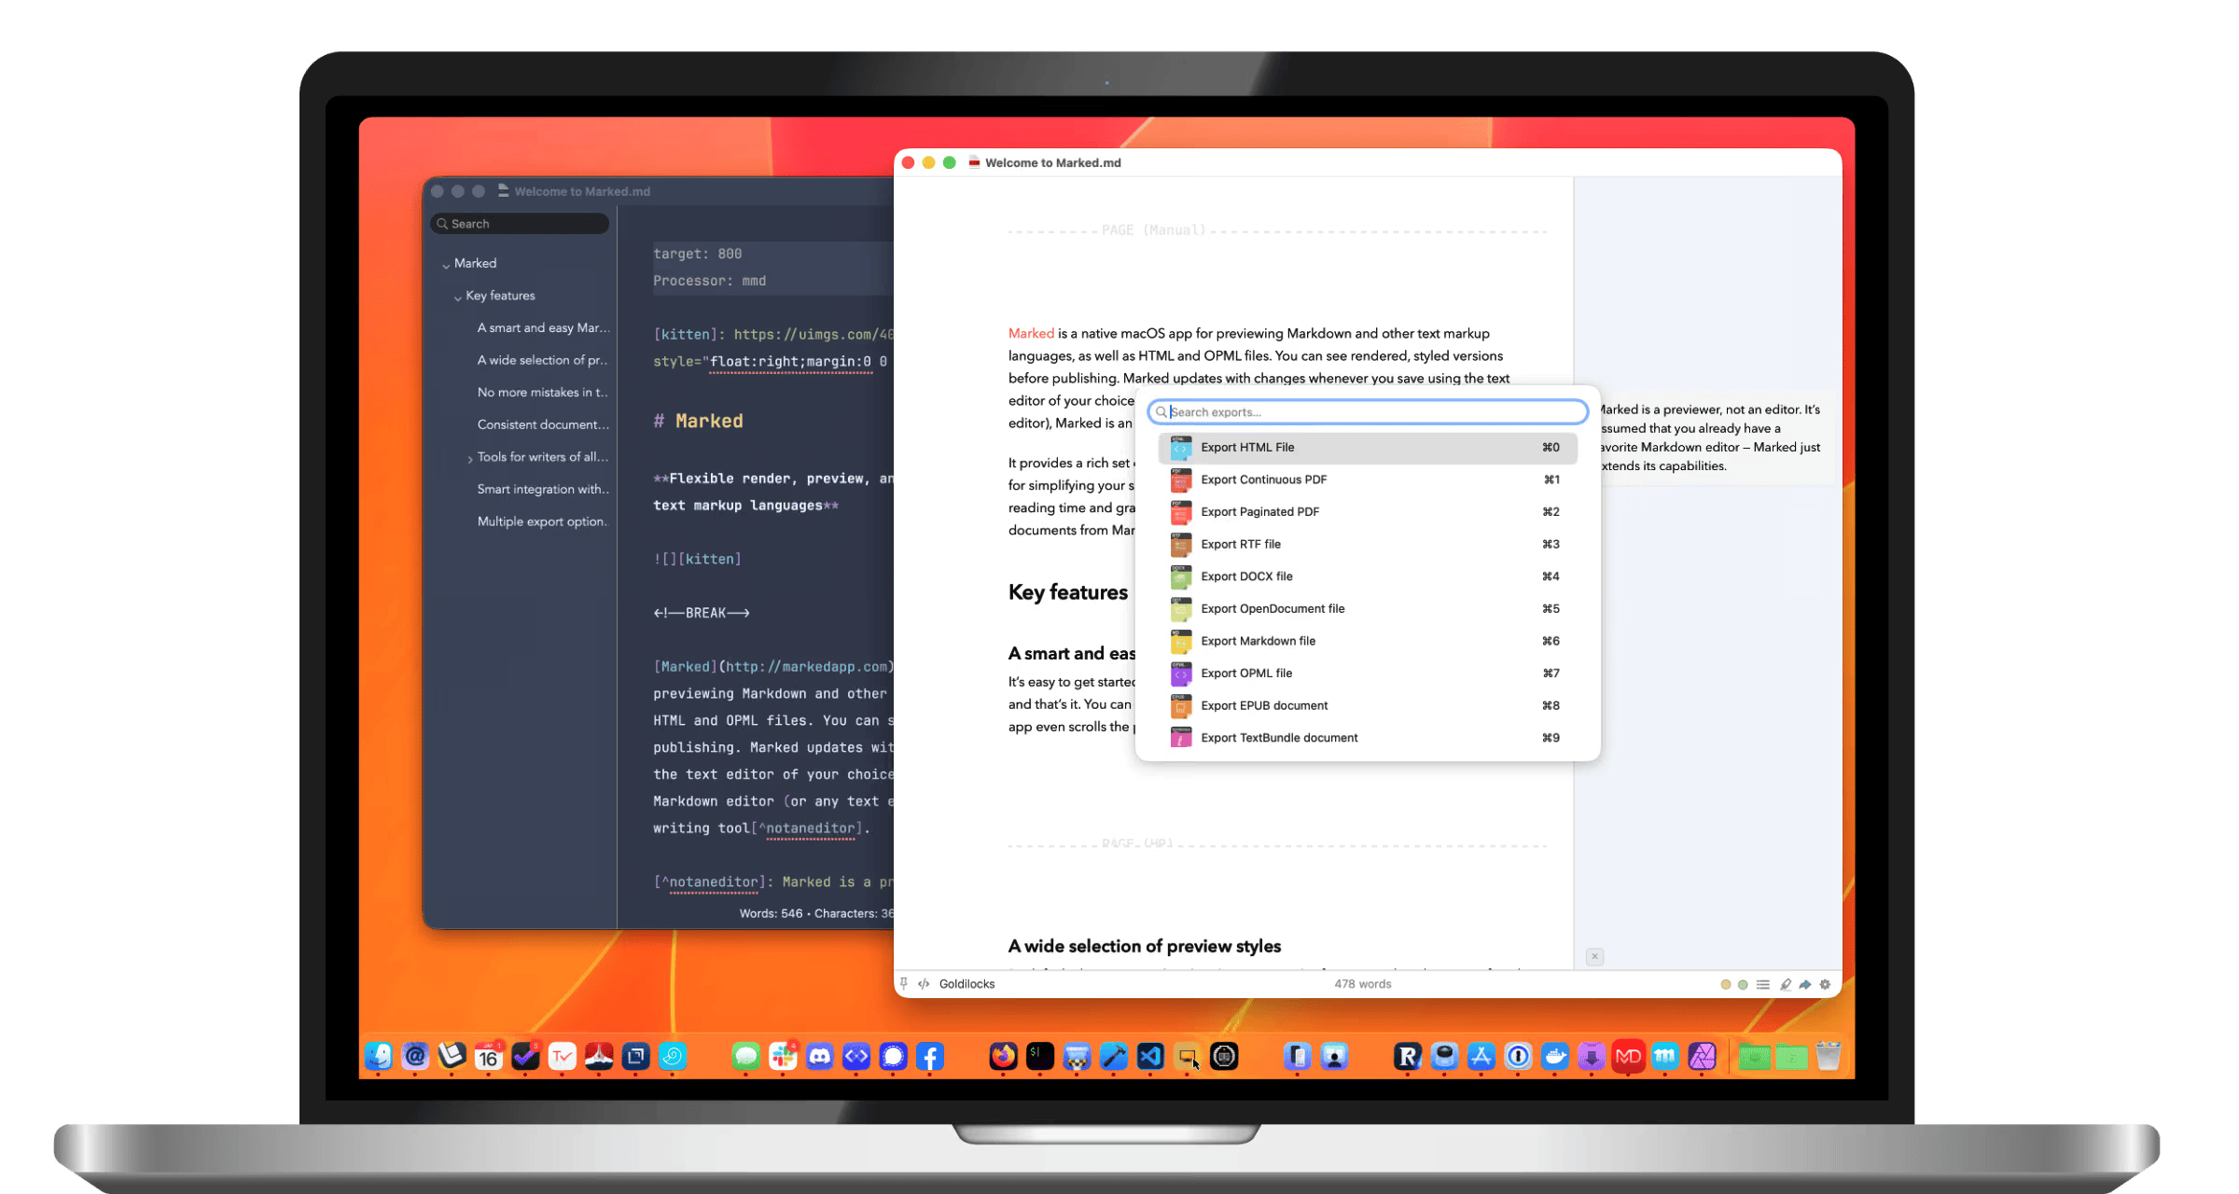Click the Markdown file icon in export list
Screen dimensions: 2239x1194
[x=1181, y=641]
